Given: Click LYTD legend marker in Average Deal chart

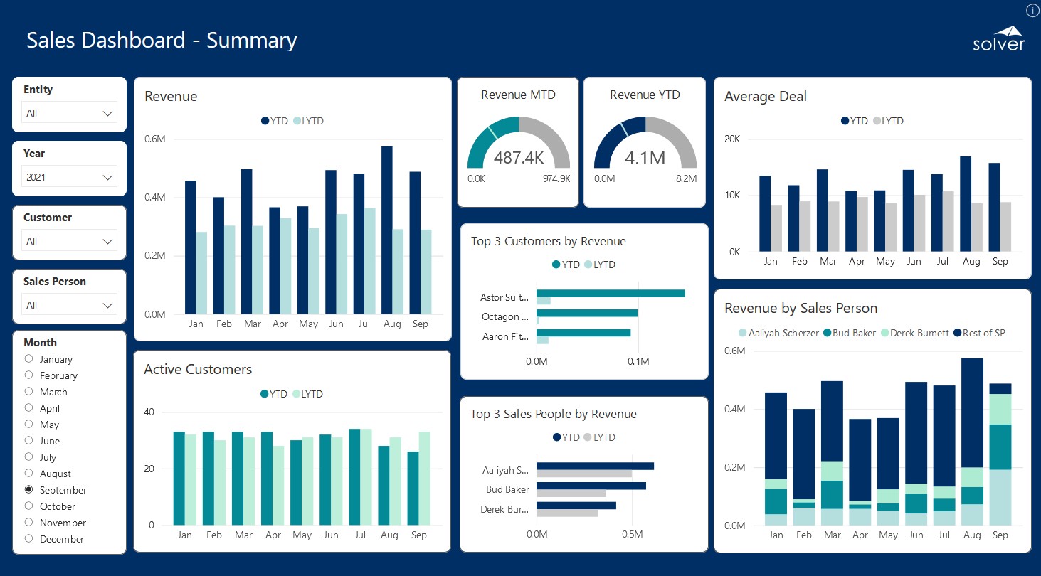Looking at the screenshot, I should 877,121.
